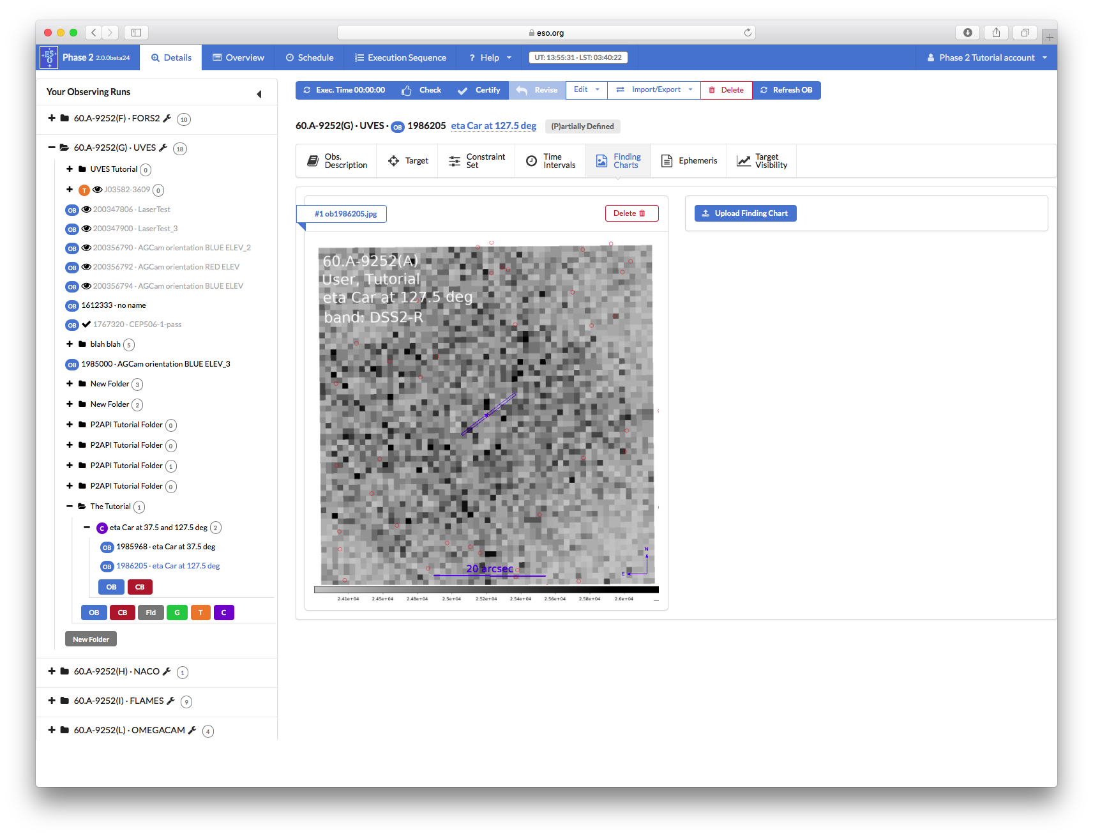Toggle eye icon for 200347806 LaserTest

click(x=86, y=209)
